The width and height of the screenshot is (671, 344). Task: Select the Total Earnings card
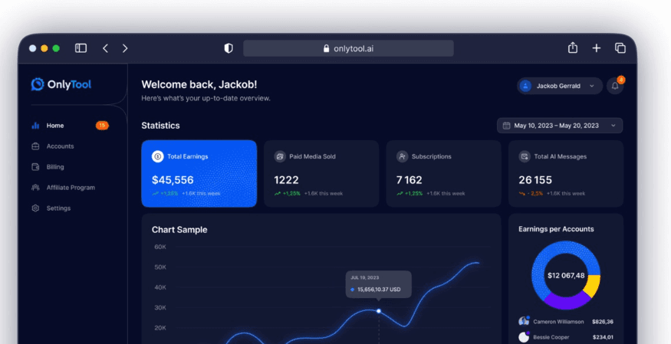199,173
